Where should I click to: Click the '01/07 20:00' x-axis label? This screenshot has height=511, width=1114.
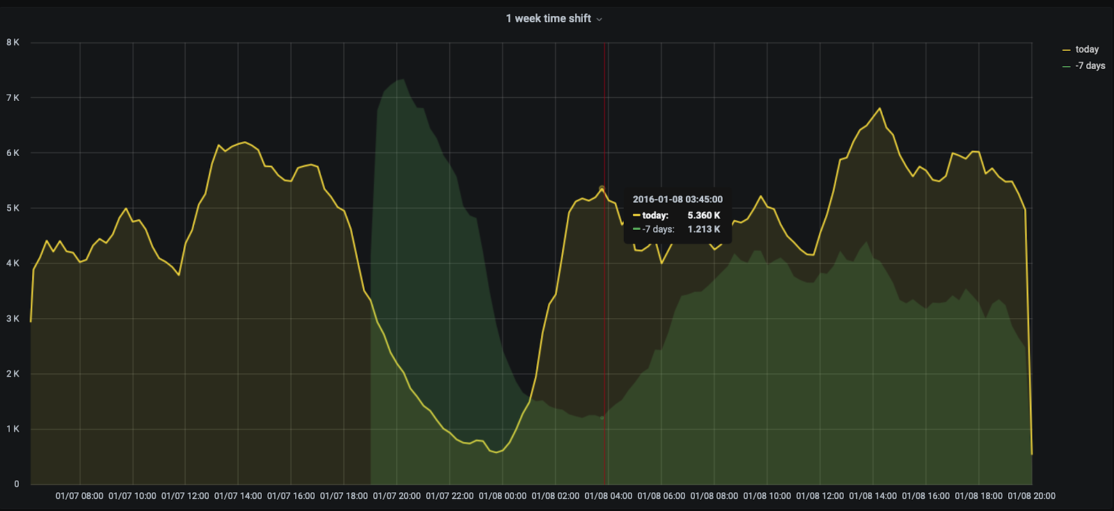(x=397, y=496)
